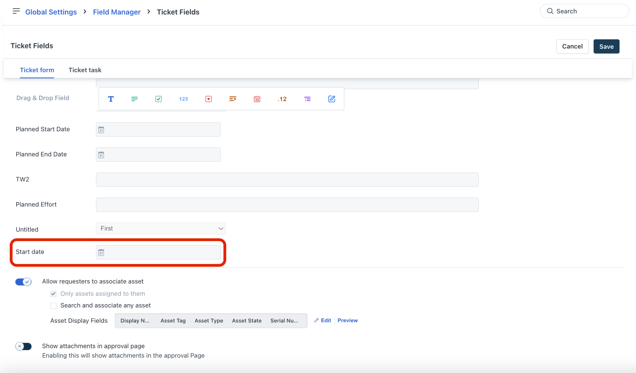The height and width of the screenshot is (373, 636).
Task: Choose the .12 decimal field icon
Action: coord(282,99)
